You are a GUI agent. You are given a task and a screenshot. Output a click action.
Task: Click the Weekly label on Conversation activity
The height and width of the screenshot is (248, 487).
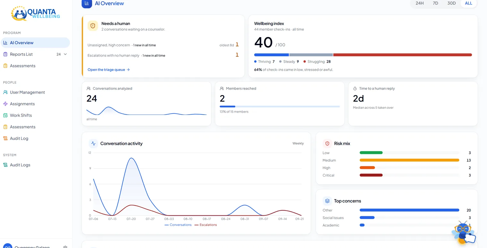tap(298, 143)
